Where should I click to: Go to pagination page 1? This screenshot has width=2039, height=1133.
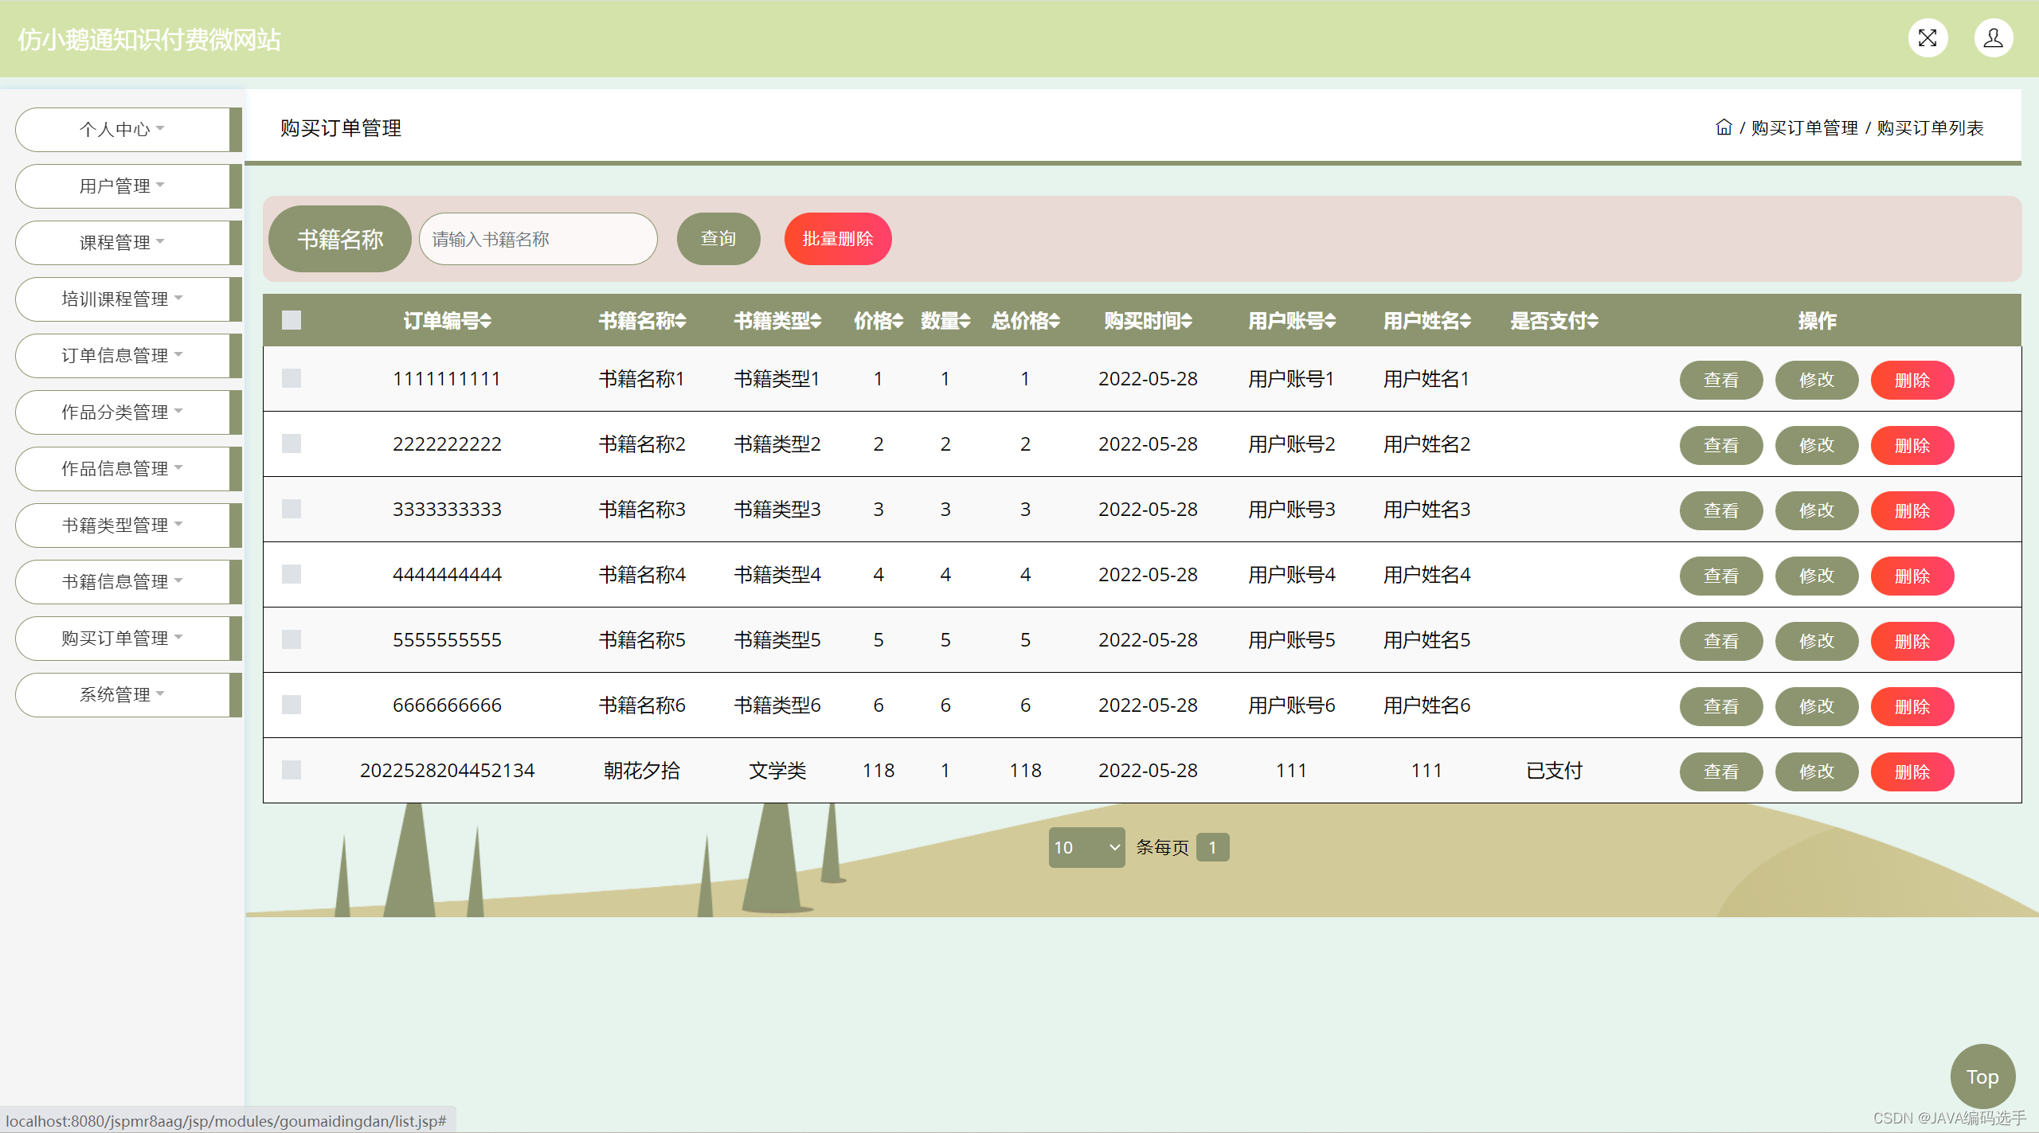(1212, 847)
